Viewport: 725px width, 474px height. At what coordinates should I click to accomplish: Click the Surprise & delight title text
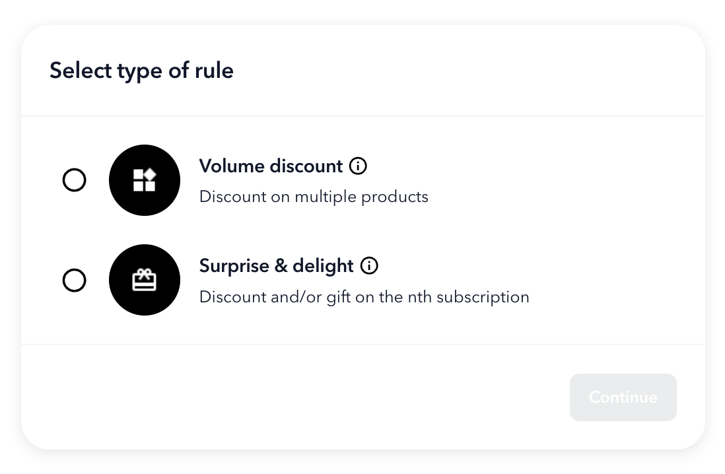click(277, 266)
